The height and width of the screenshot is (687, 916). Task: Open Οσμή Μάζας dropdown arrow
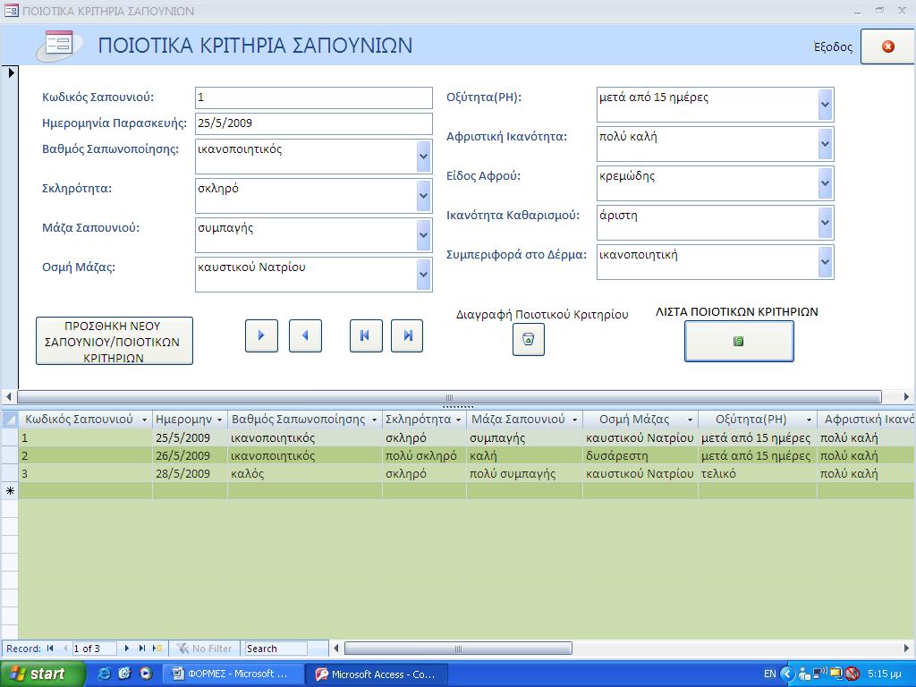[423, 275]
